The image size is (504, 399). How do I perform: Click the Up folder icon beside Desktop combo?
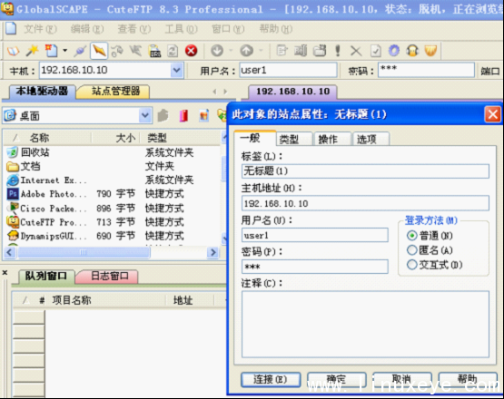[x=163, y=115]
